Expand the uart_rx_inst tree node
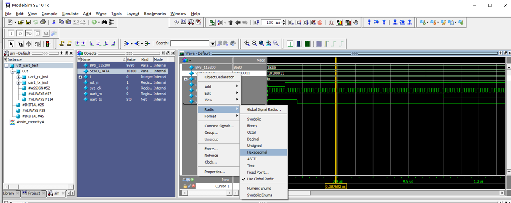This screenshot has height=203, width=511. pos(19,77)
